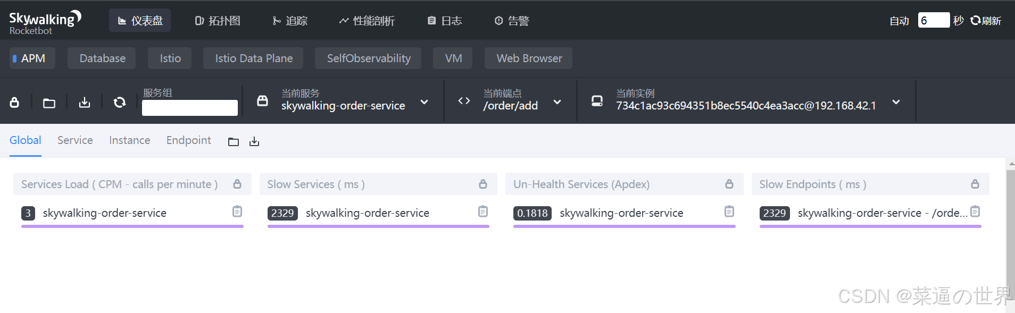Select the Web Browser dashboard
The image size is (1015, 313).
coord(529,58)
